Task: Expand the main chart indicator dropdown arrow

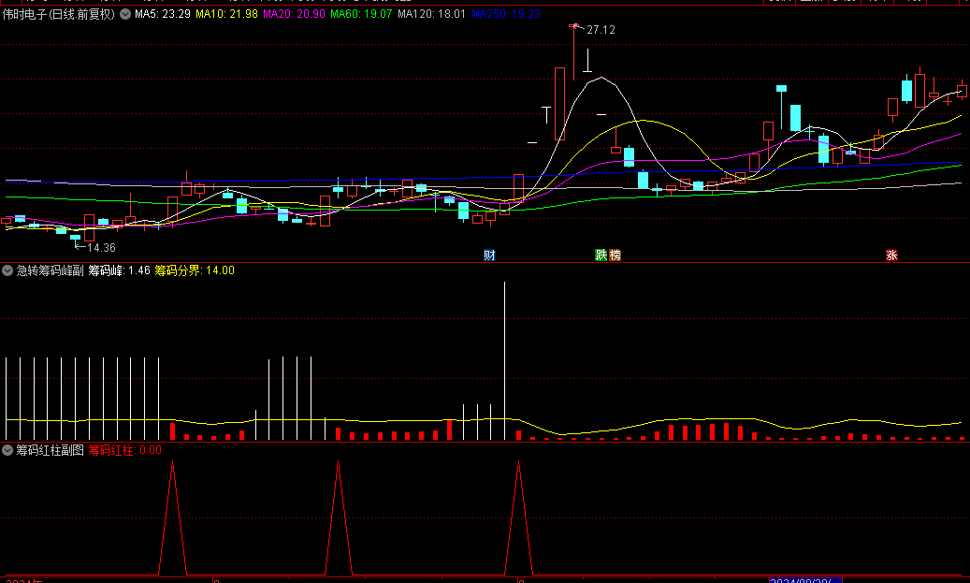Action: coord(125,15)
